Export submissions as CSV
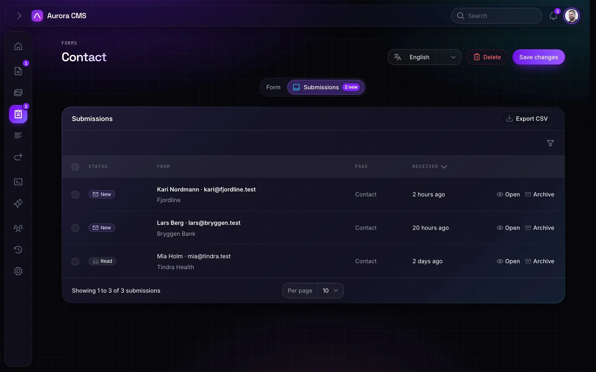Viewport: 596px width, 372px height. click(526, 119)
